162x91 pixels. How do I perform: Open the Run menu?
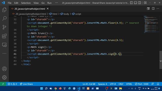click(49, 3)
